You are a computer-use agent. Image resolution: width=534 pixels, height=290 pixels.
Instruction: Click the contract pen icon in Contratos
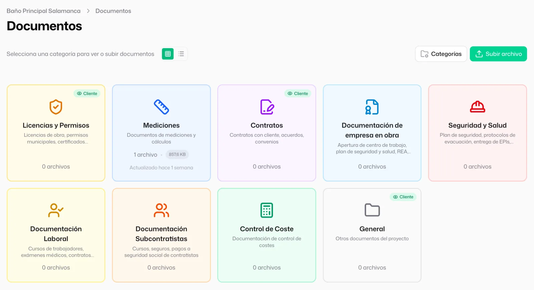click(x=267, y=107)
